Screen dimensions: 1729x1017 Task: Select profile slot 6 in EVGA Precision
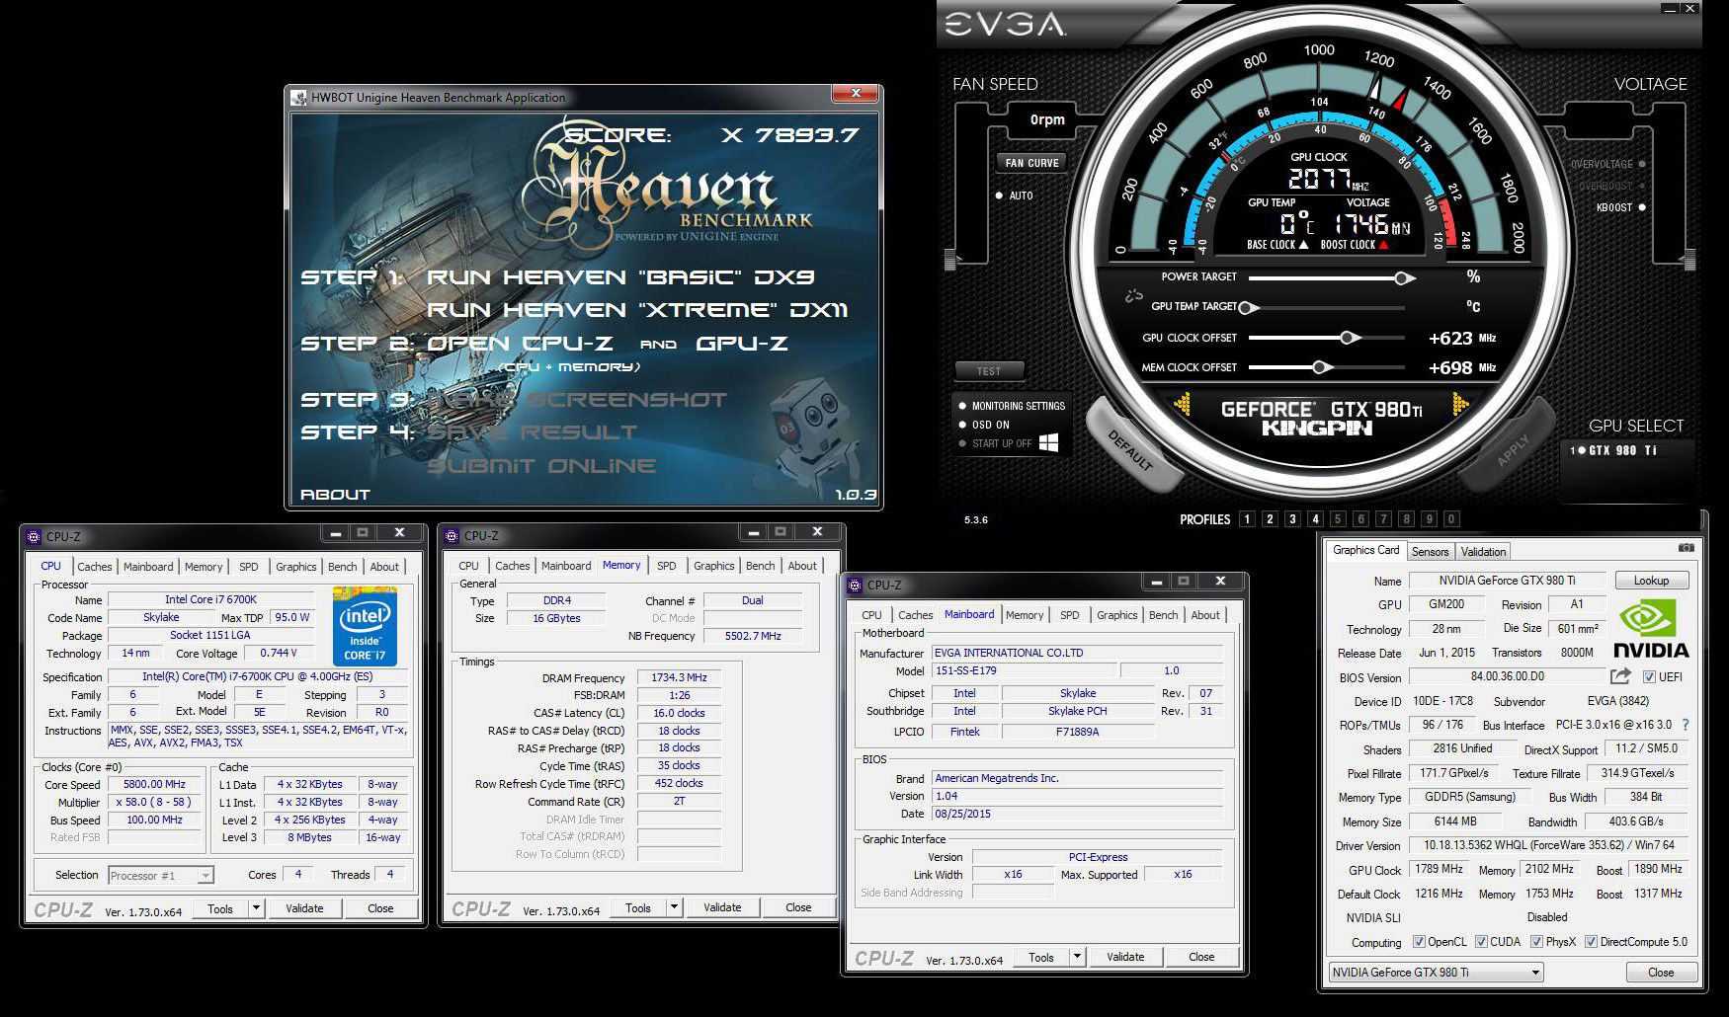(x=1360, y=519)
